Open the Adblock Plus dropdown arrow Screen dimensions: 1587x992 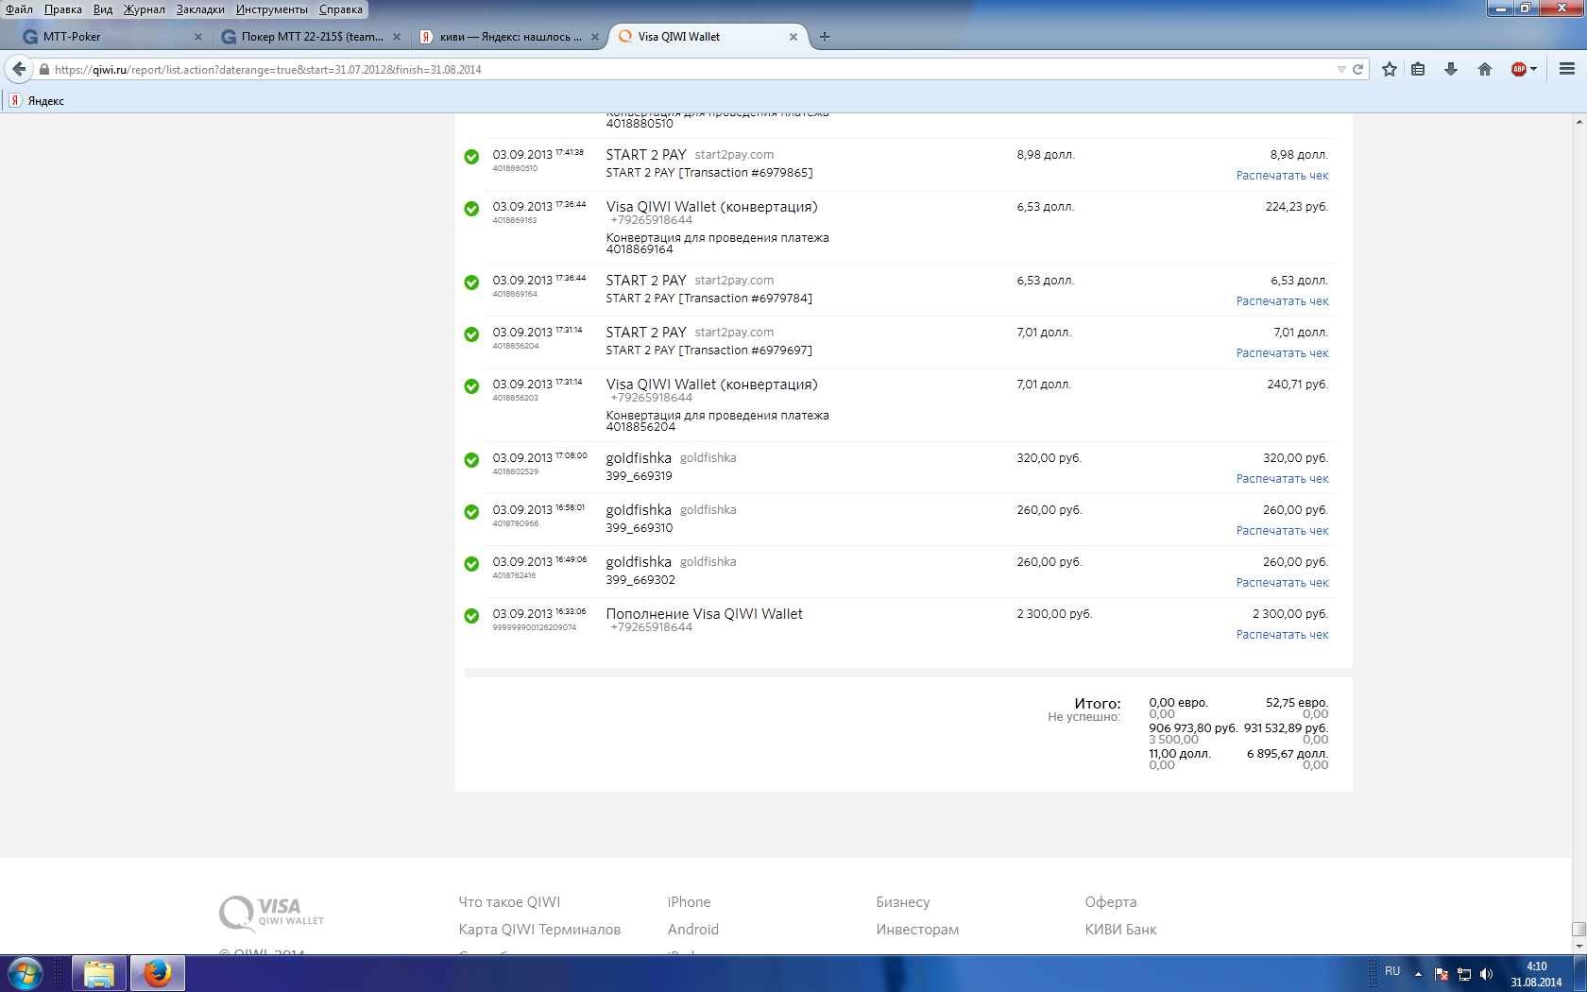click(1533, 69)
